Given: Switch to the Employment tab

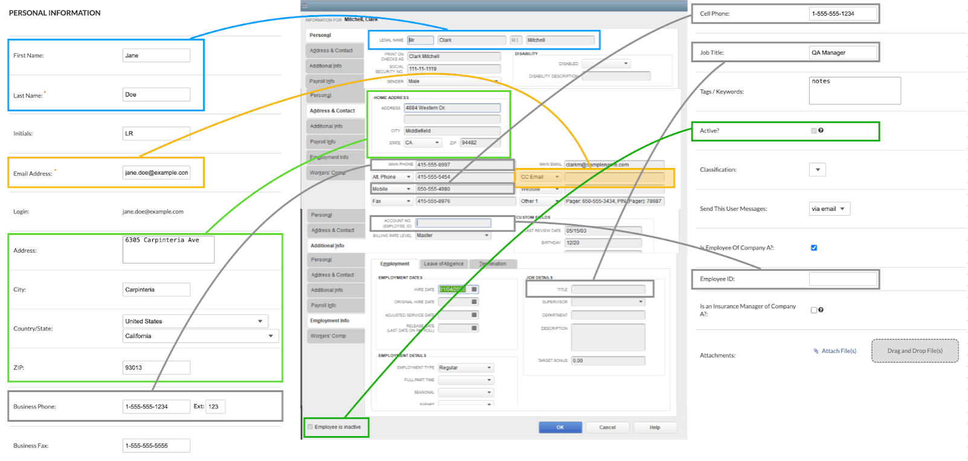Looking at the screenshot, I should coord(395,264).
